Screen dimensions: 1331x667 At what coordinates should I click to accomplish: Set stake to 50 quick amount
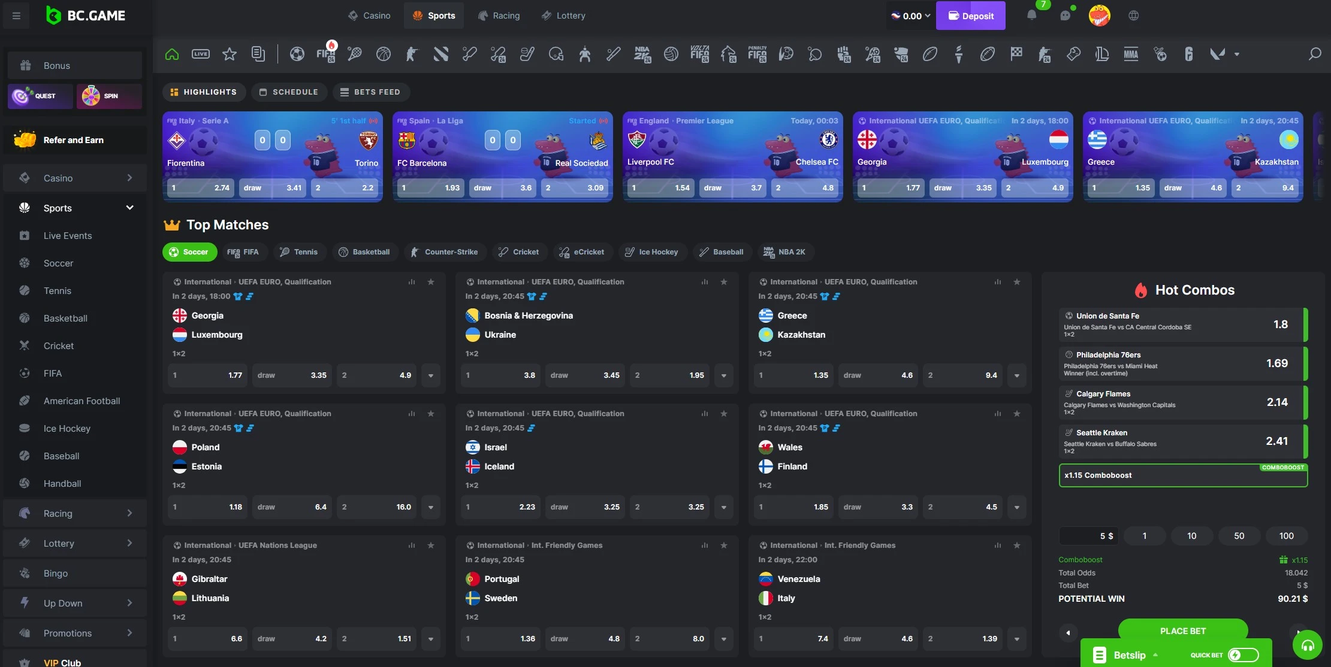[1239, 536]
